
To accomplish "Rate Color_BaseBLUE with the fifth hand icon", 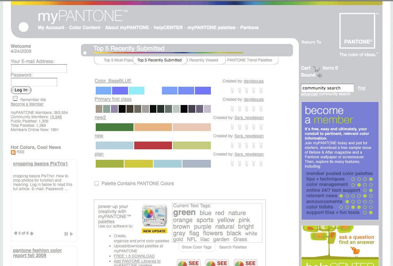I will tap(261, 90).
